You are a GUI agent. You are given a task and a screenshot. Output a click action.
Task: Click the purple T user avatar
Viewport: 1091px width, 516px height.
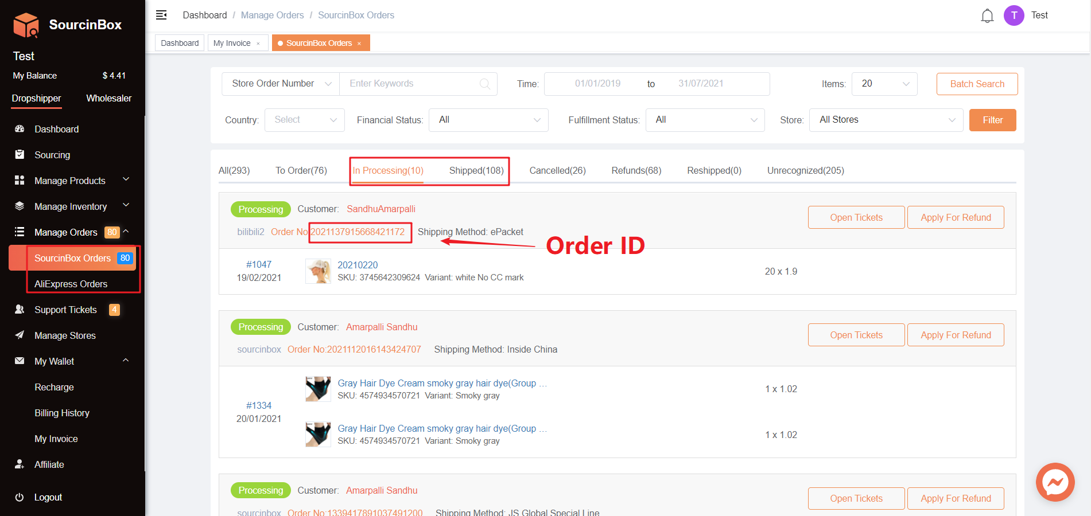(x=1014, y=15)
